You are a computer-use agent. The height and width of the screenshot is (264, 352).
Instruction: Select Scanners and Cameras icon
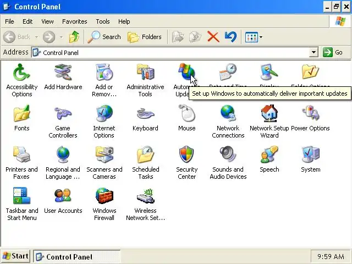coord(104,155)
